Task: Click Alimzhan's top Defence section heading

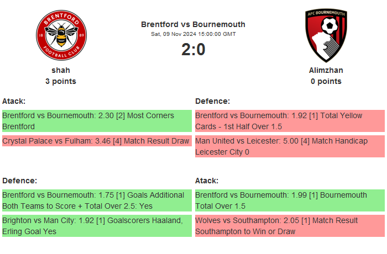Action: (x=212, y=101)
